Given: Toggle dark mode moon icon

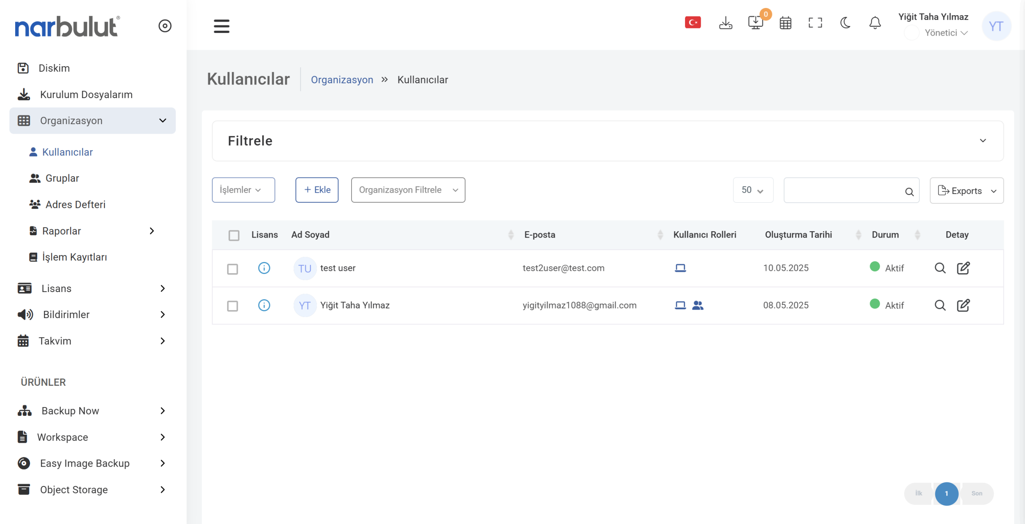Looking at the screenshot, I should click(x=845, y=23).
